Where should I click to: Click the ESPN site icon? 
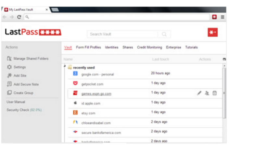tap(75, 93)
